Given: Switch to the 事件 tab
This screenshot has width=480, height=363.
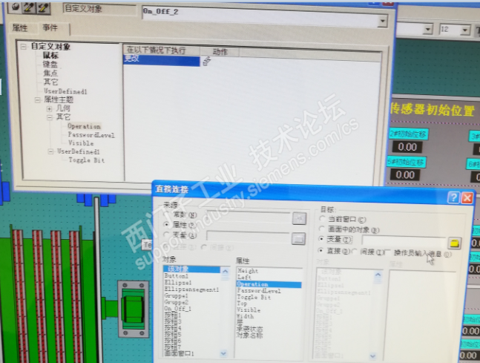Looking at the screenshot, I should 50,28.
